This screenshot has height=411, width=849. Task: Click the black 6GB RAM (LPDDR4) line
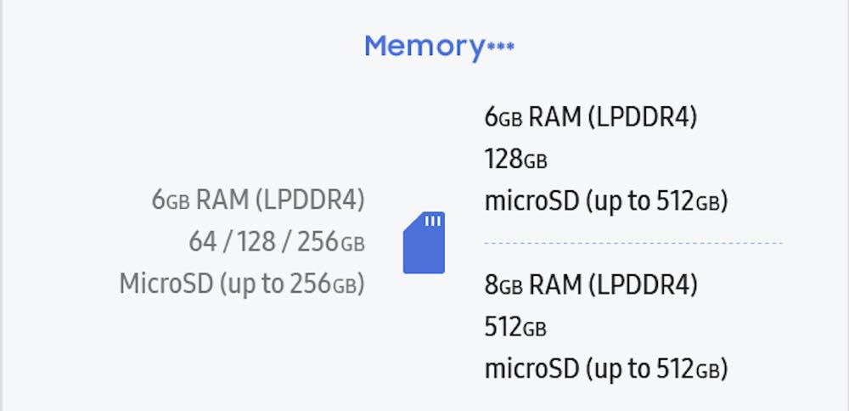coord(590,117)
